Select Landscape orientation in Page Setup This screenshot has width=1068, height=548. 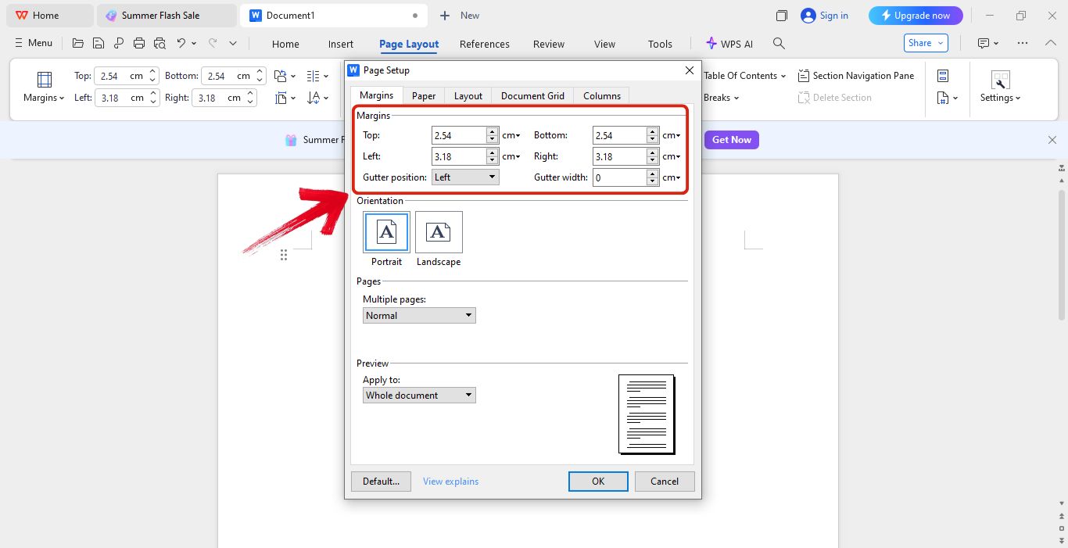tap(439, 232)
